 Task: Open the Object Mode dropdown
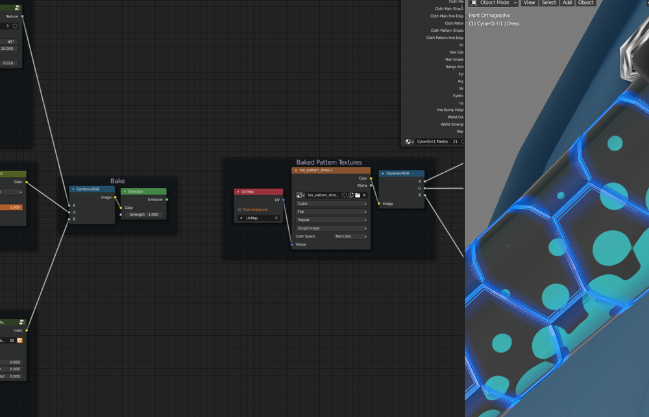pos(494,3)
